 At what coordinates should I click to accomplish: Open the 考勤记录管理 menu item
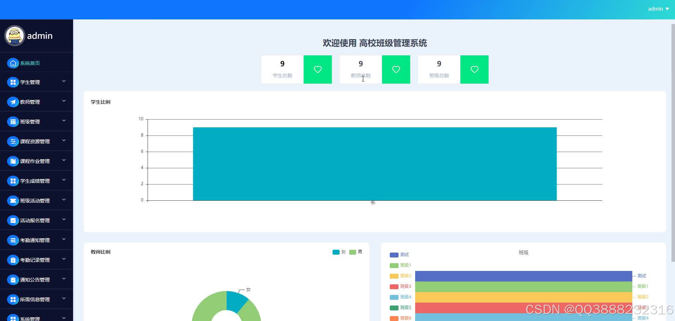36,260
